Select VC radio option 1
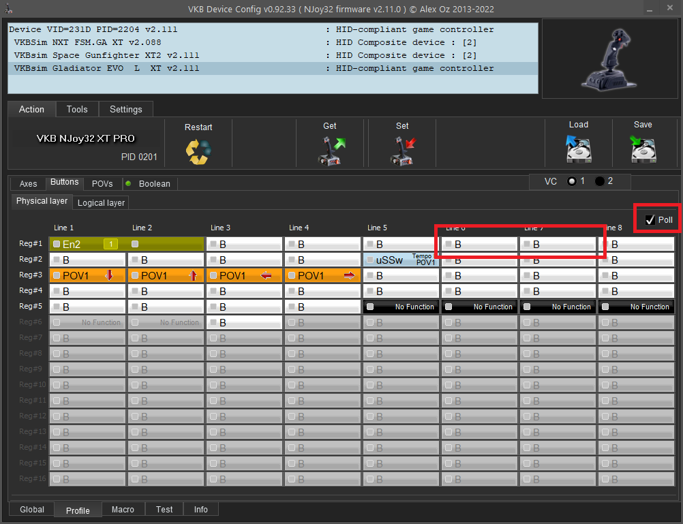 (572, 181)
